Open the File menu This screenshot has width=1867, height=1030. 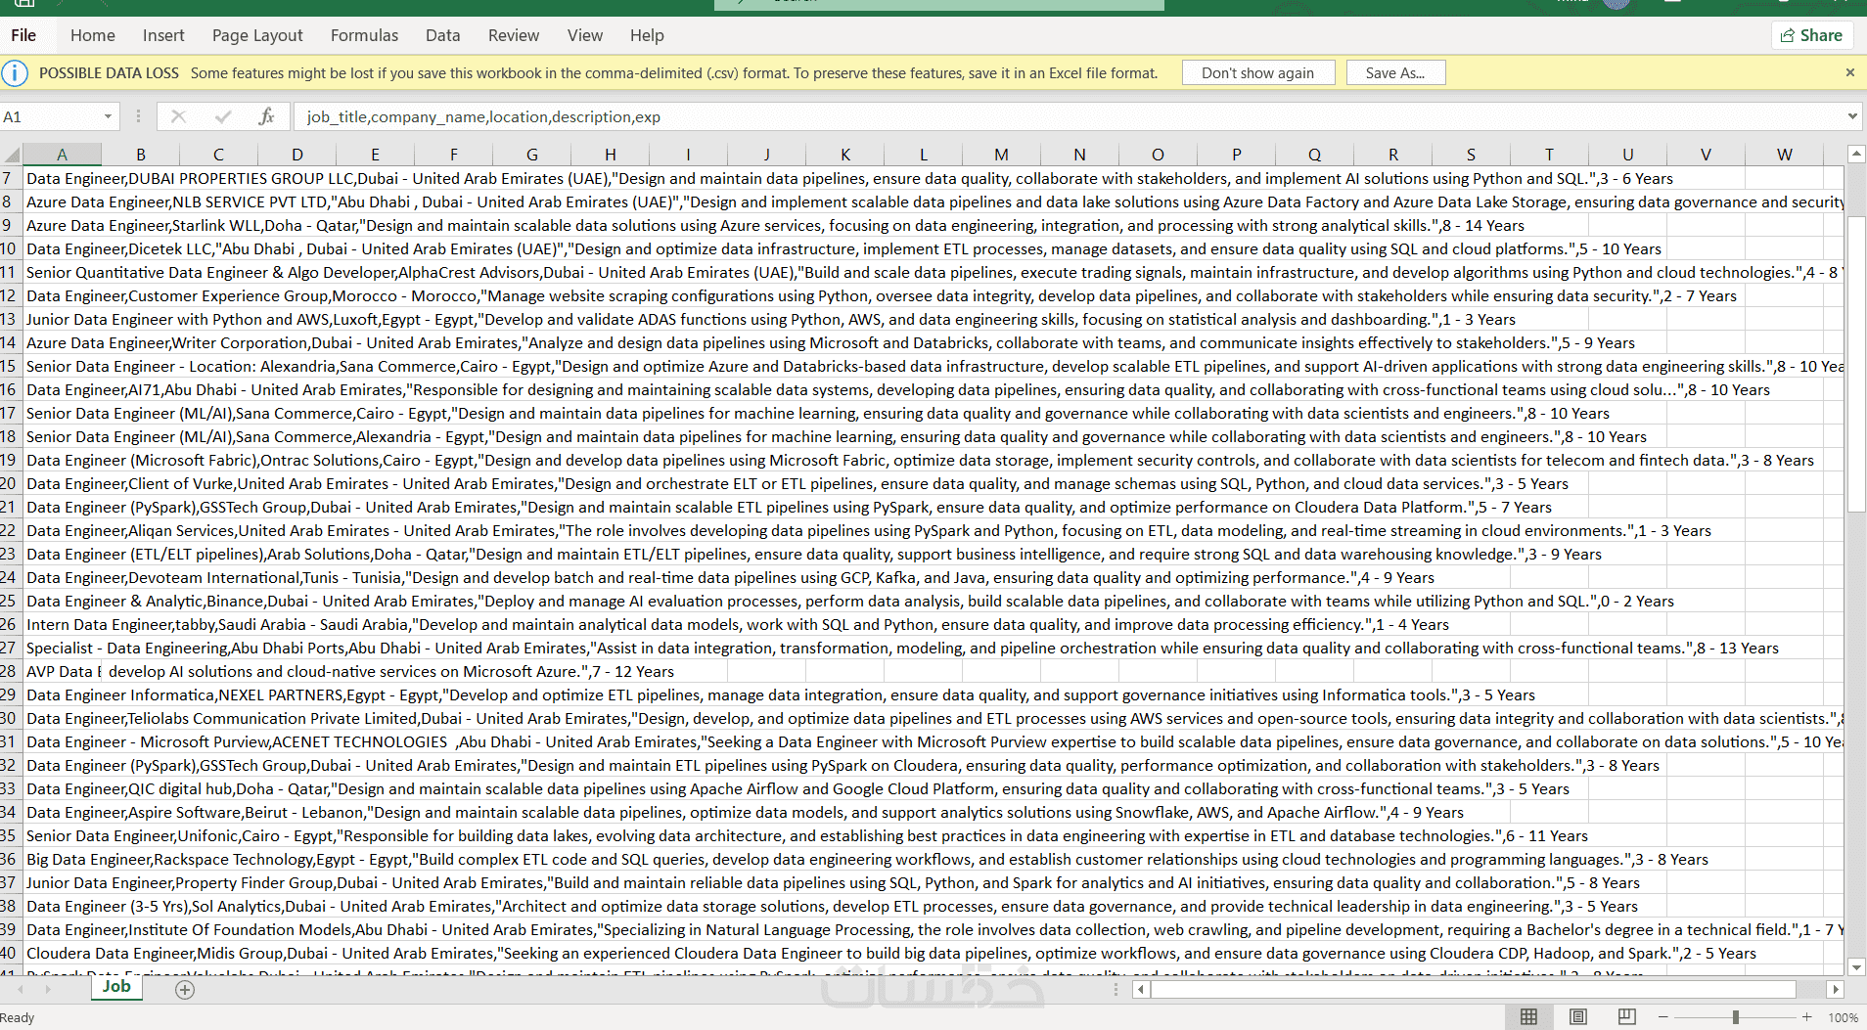click(23, 35)
